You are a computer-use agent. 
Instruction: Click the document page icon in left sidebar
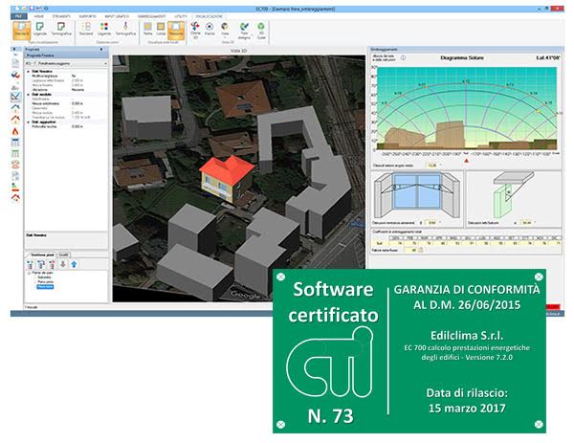(x=15, y=63)
